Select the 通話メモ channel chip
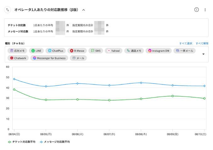Image resolution: width=213 pixels, height=150 pixels. tap(134, 50)
